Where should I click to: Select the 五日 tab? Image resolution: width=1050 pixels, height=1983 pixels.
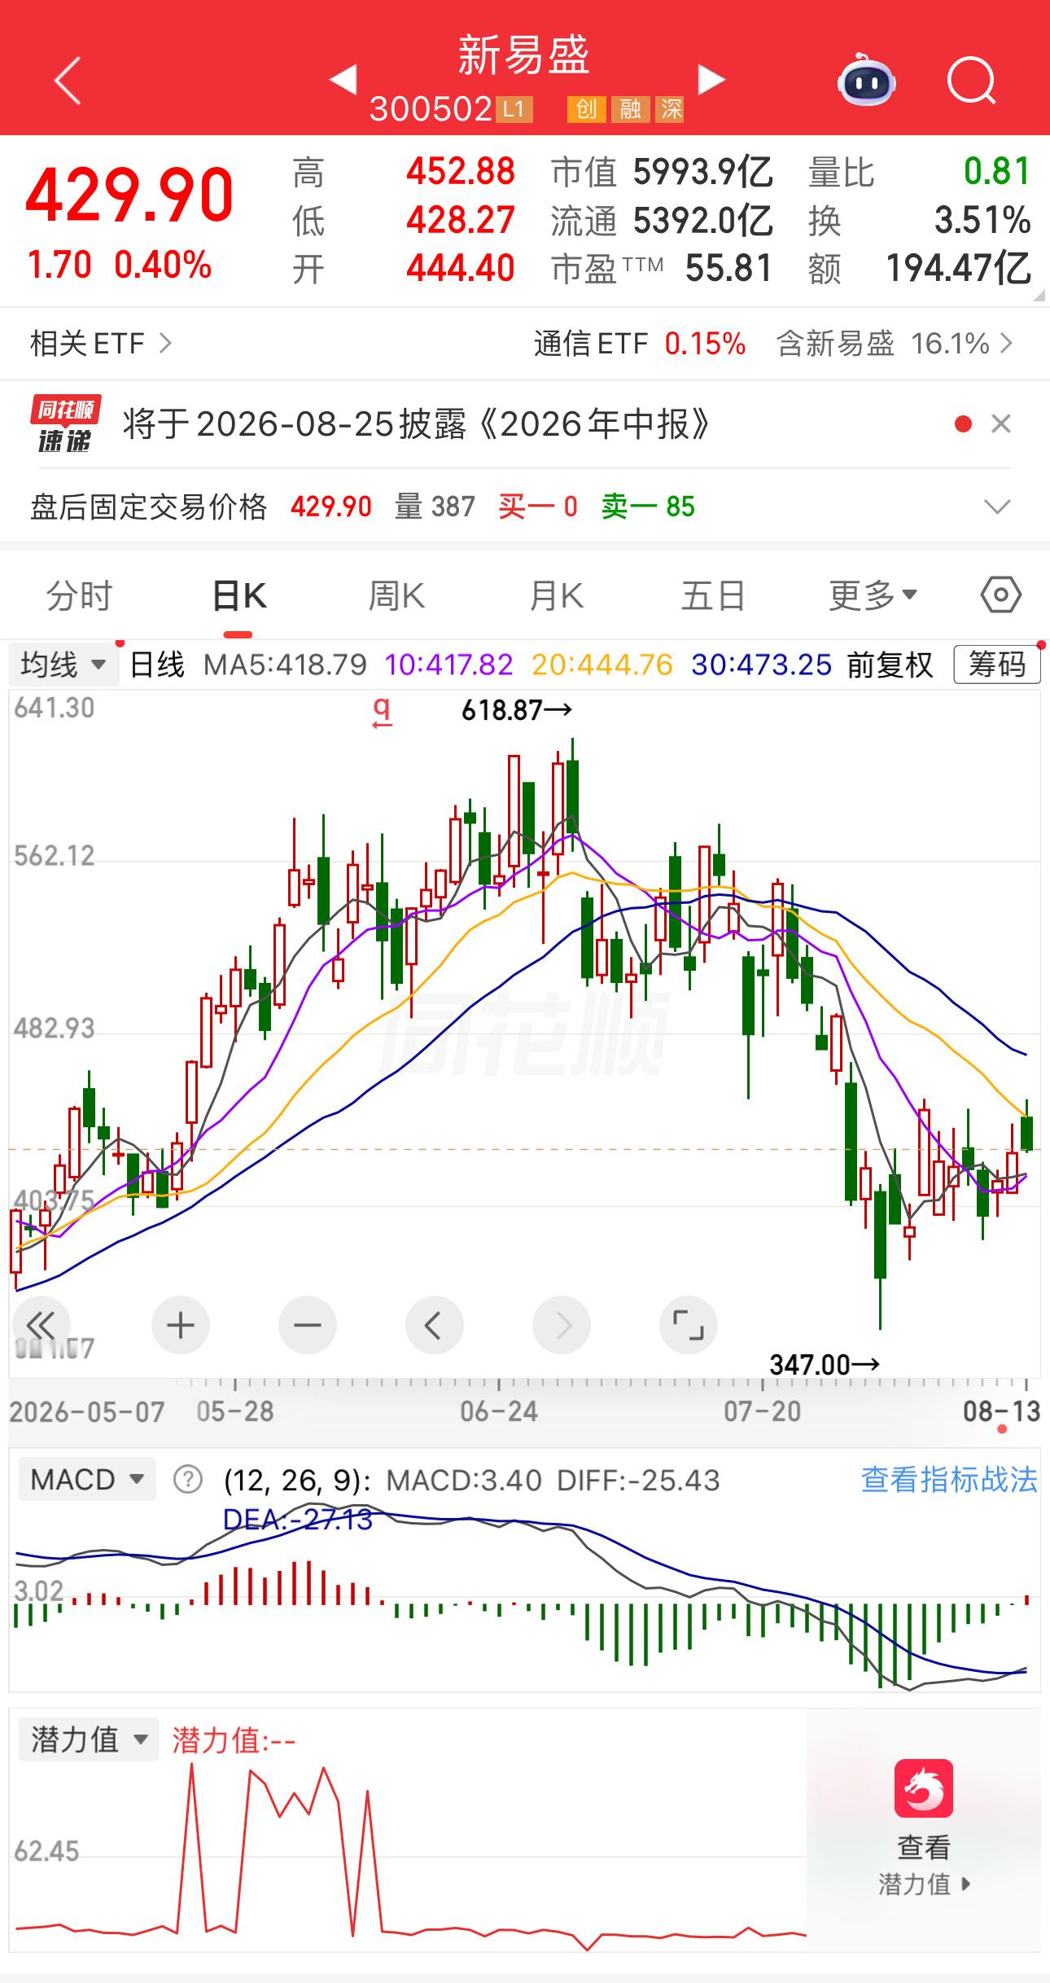[x=713, y=596]
